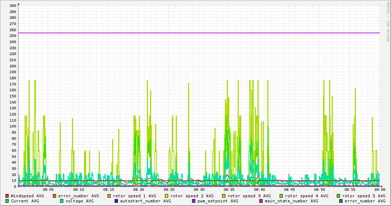
Task: Click the 08:30 time axis label
Action: click(x=199, y=190)
